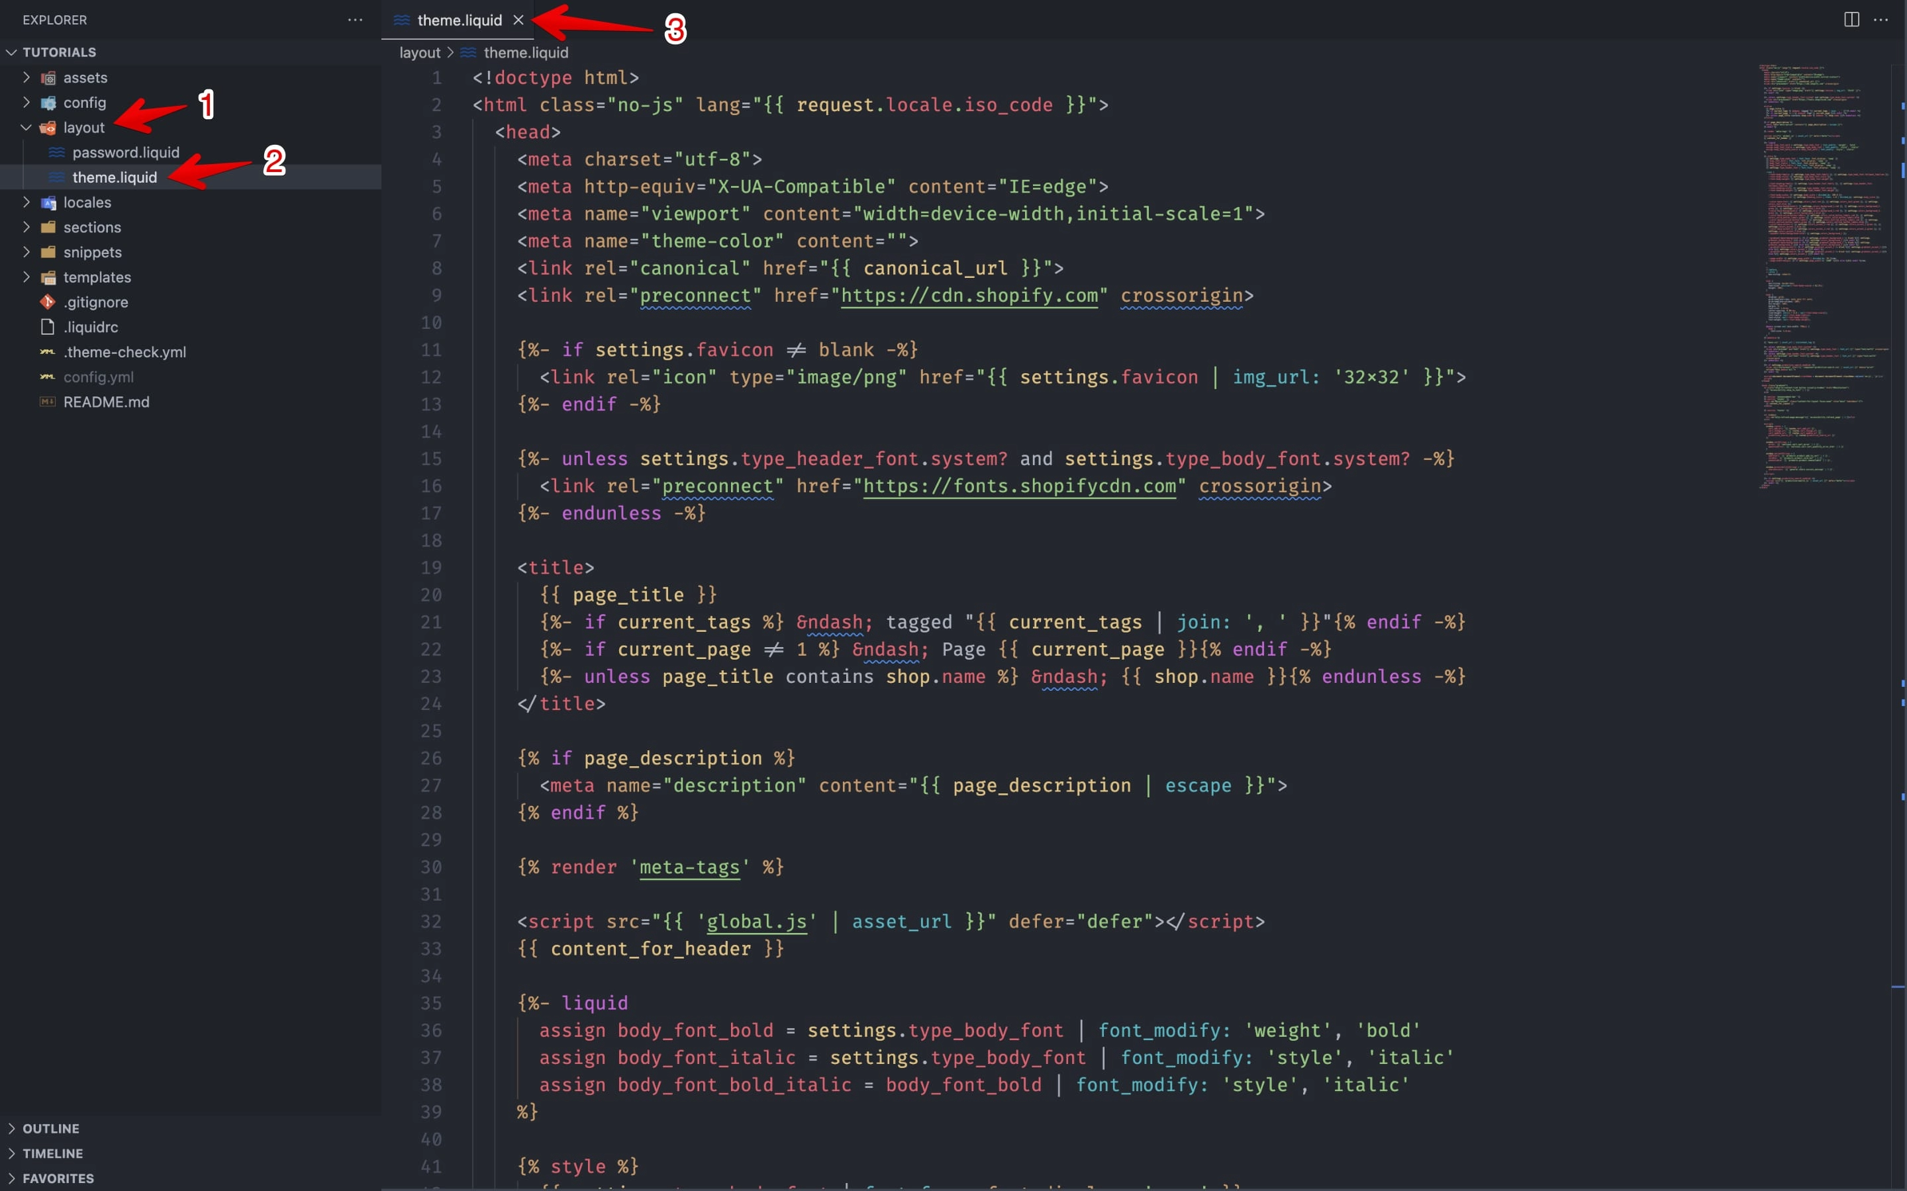Expand the assets folder chevron
Viewport: 1907px width, 1191px height.
(26, 77)
